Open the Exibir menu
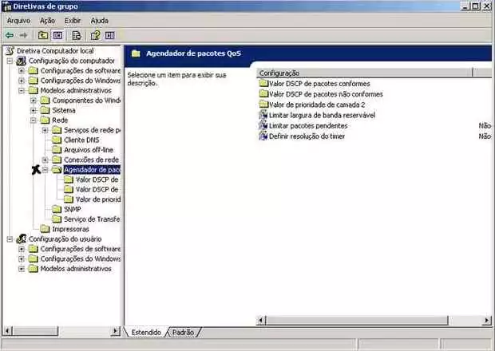Screen dimensions: 495x351 pyautogui.click(x=72, y=20)
